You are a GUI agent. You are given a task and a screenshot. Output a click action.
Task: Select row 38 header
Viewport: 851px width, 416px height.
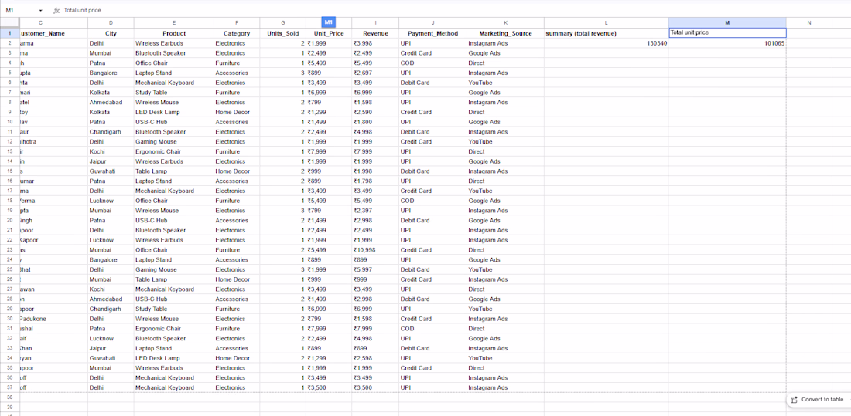[x=9, y=397]
